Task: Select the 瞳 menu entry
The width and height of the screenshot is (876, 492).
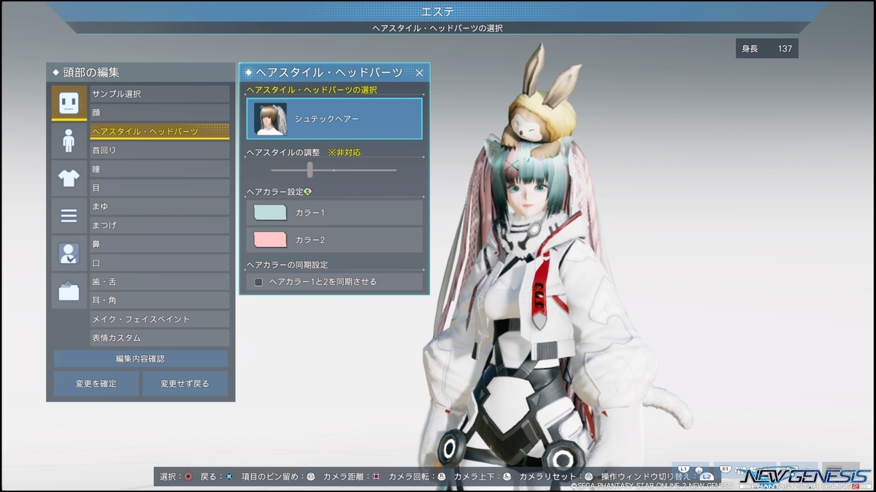Action: pos(159,169)
